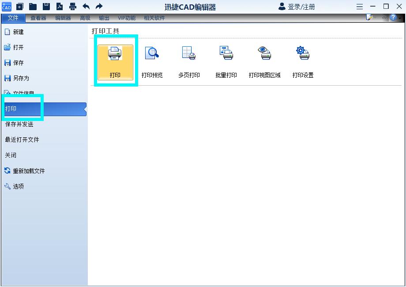This screenshot has width=406, height=287.
Task: Open 打印设置 print settings
Action: coord(303,62)
